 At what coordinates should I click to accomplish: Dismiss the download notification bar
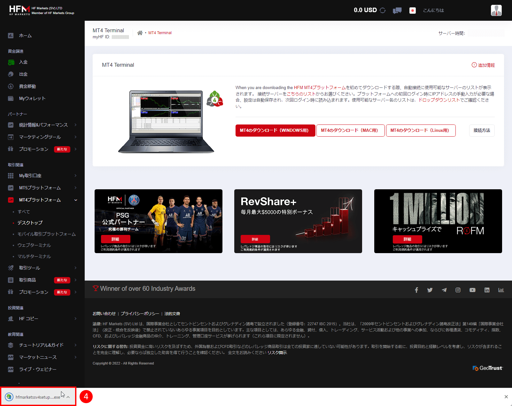[x=507, y=396]
